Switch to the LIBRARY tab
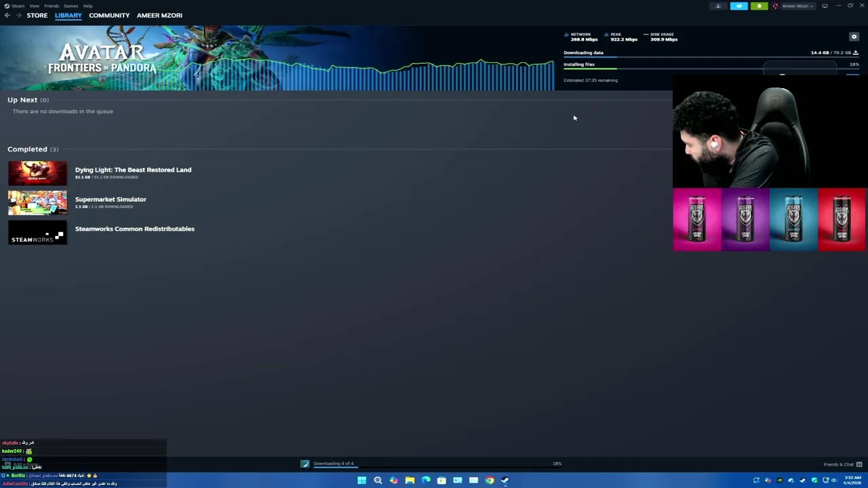Image resolution: width=868 pixels, height=488 pixels. tap(68, 15)
